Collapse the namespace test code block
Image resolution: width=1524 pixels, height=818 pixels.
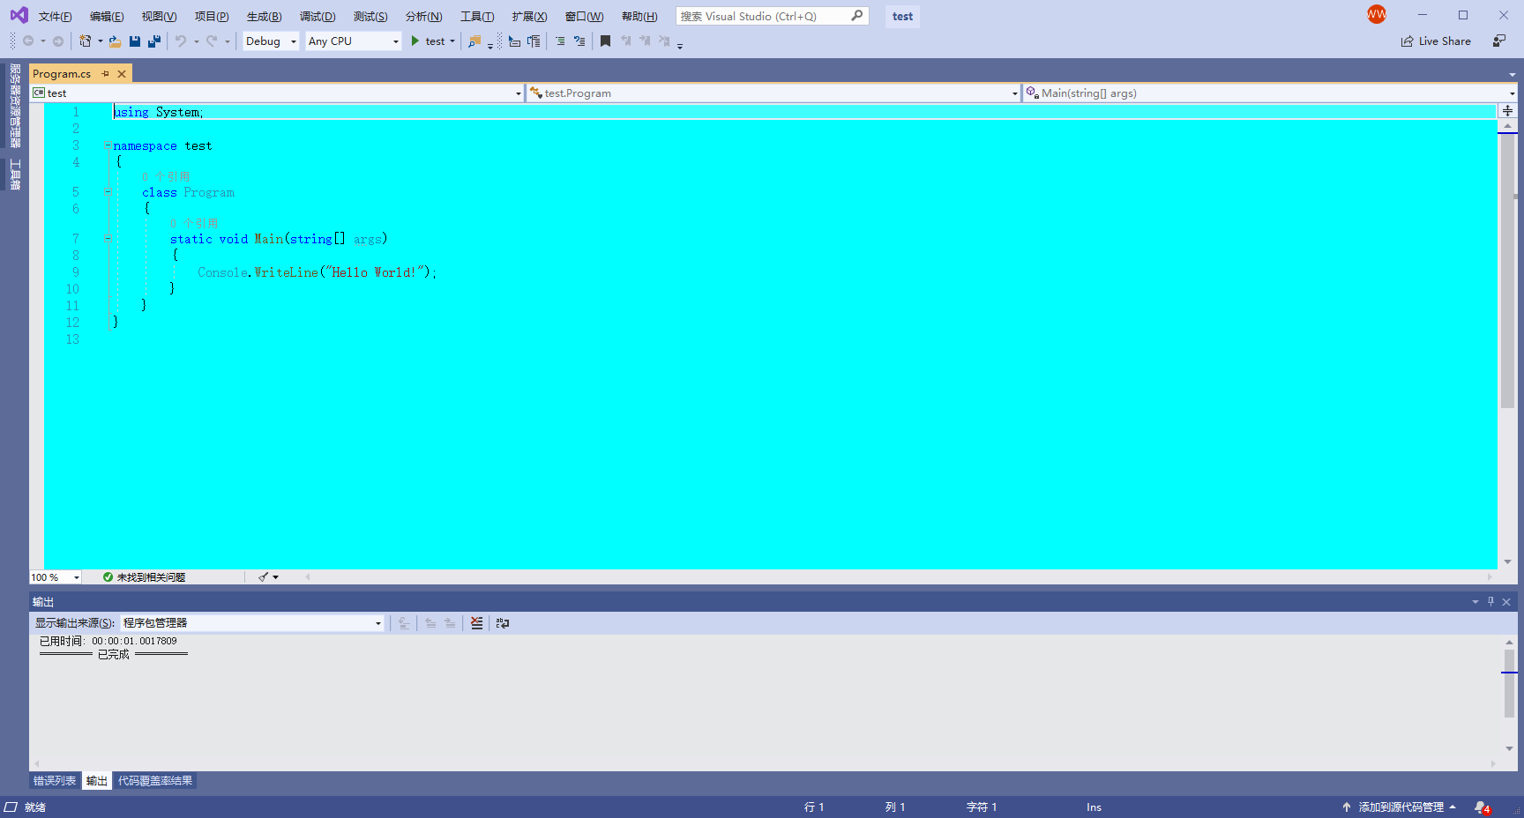108,145
